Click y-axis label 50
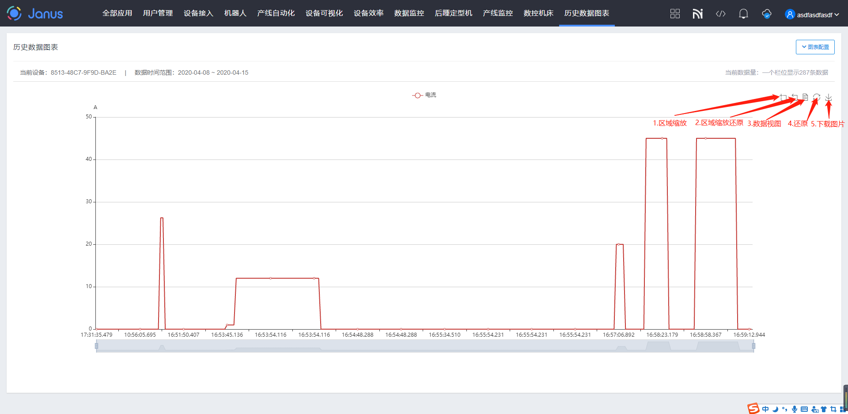The height and width of the screenshot is (414, 848). pyautogui.click(x=89, y=117)
